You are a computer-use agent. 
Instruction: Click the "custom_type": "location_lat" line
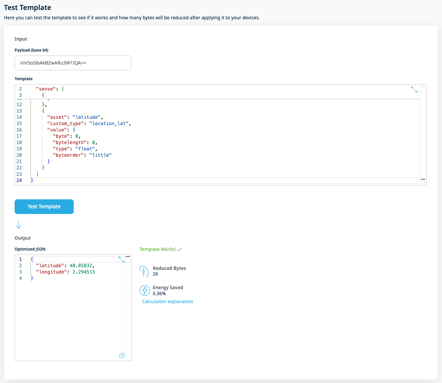pyautogui.click(x=89, y=123)
